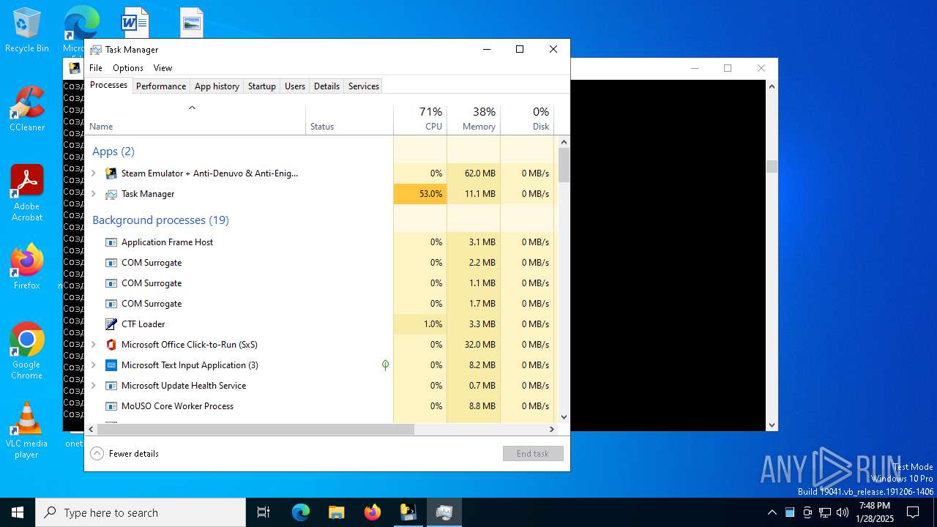Click the Microsoft Office Click-to-Run icon
Image resolution: width=937 pixels, height=527 pixels.
point(111,345)
